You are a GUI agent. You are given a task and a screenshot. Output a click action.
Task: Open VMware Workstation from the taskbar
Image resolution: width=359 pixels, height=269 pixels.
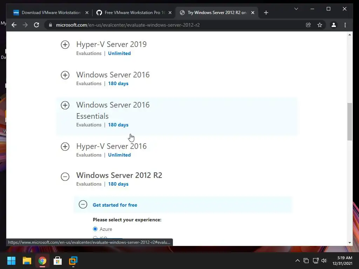(x=73, y=261)
